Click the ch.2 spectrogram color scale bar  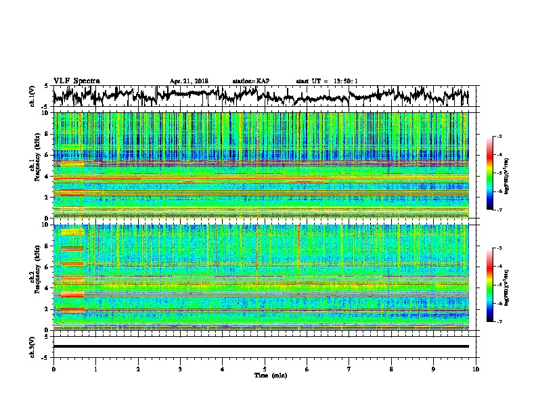(x=490, y=285)
